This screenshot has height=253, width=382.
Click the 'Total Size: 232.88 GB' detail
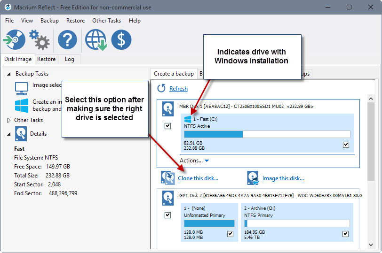pos(42,175)
